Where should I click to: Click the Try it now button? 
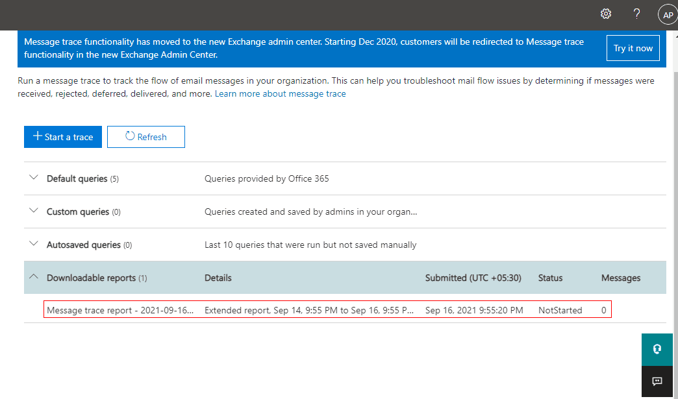click(633, 49)
